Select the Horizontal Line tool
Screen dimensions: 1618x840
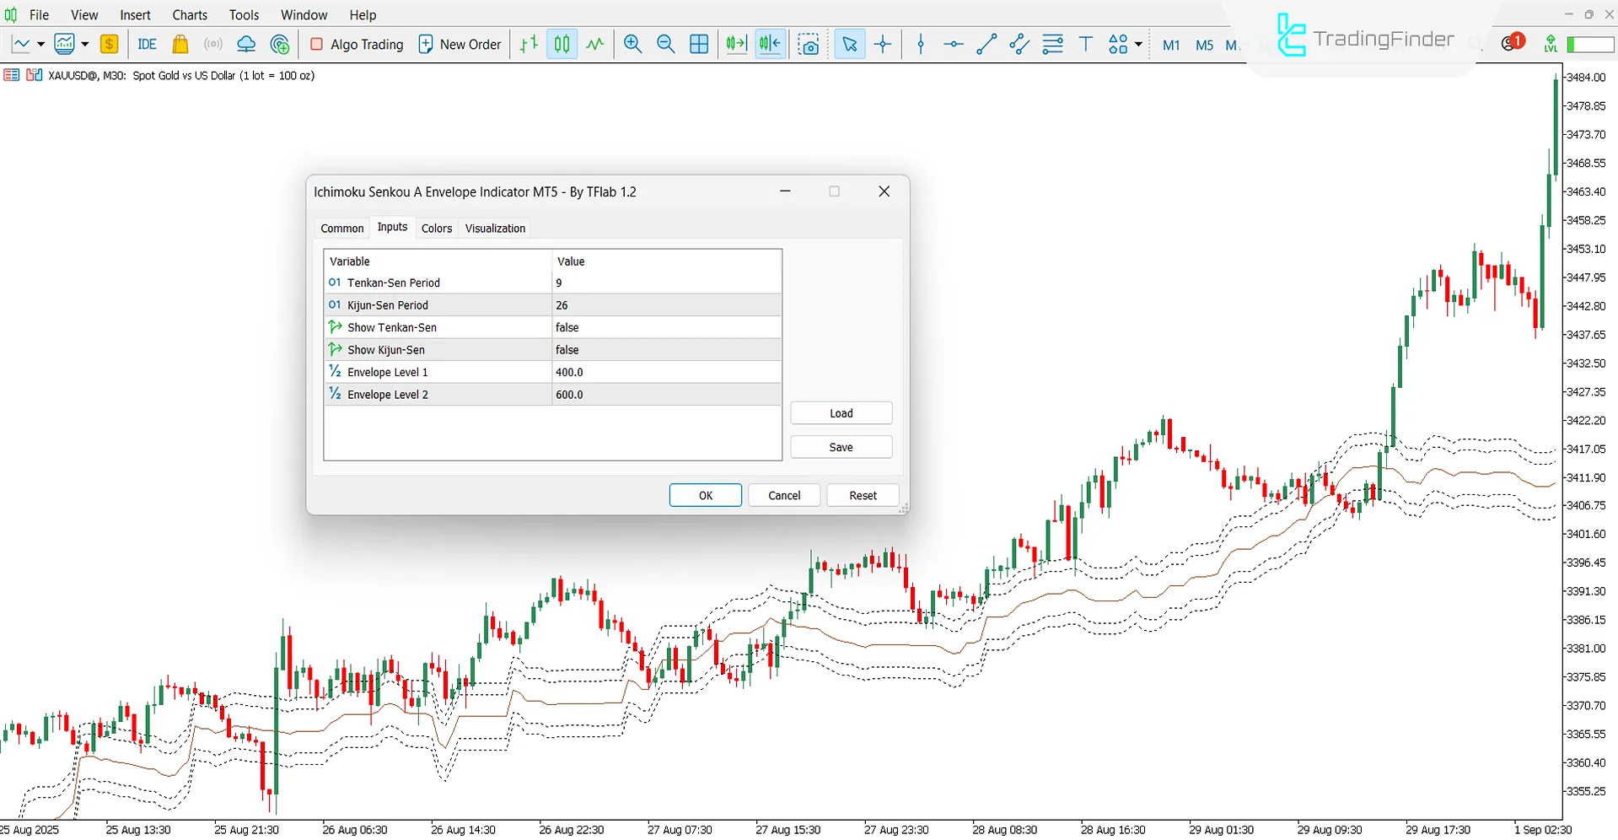click(x=953, y=44)
